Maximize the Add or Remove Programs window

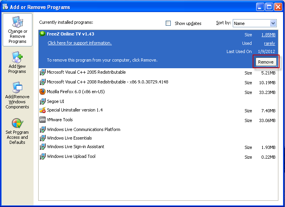click(269, 7)
